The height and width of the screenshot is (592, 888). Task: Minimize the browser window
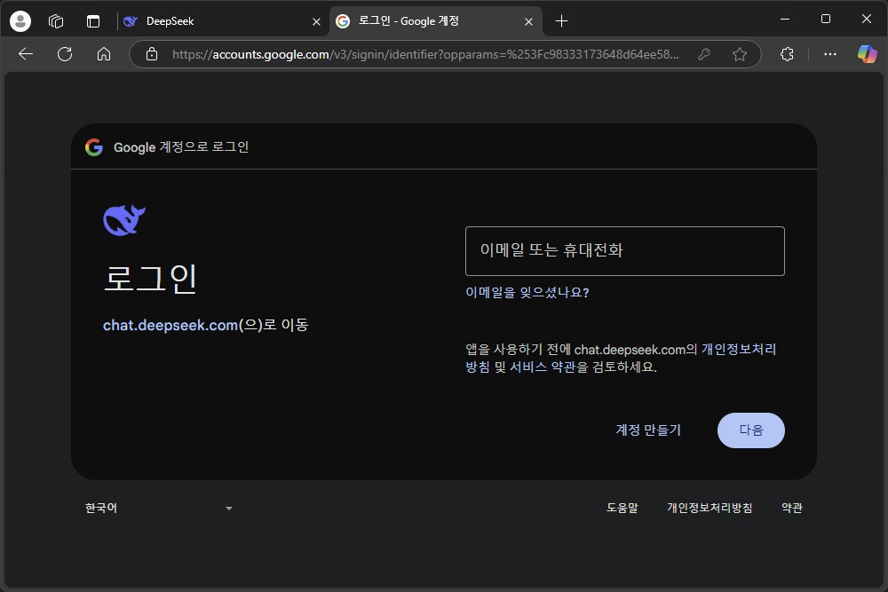[x=785, y=20]
